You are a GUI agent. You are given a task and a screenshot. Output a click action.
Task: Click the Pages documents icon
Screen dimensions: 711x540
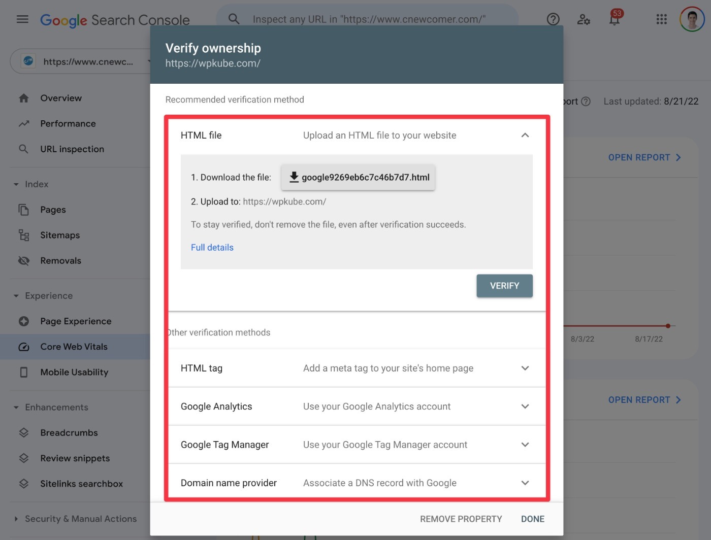[24, 210]
